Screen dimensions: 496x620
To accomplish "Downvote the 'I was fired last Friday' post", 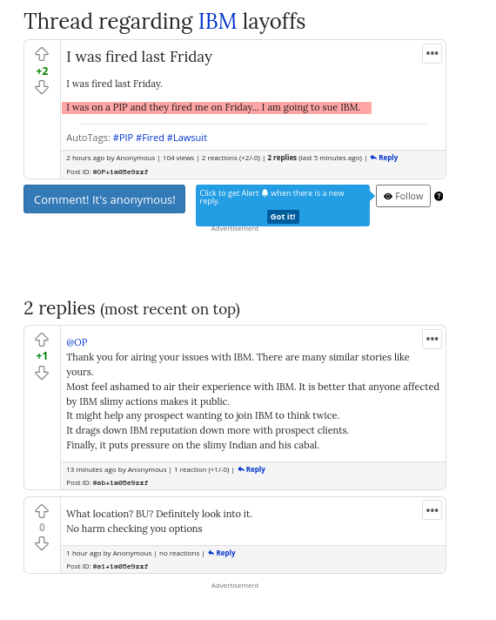I will click(x=42, y=87).
